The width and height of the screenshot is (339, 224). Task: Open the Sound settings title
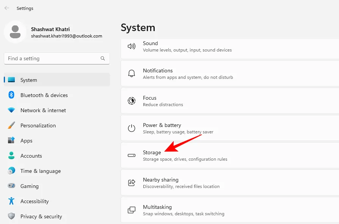[x=150, y=43]
